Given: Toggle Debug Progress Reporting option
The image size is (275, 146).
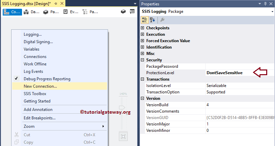Looking at the screenshot, I should click(47, 79).
